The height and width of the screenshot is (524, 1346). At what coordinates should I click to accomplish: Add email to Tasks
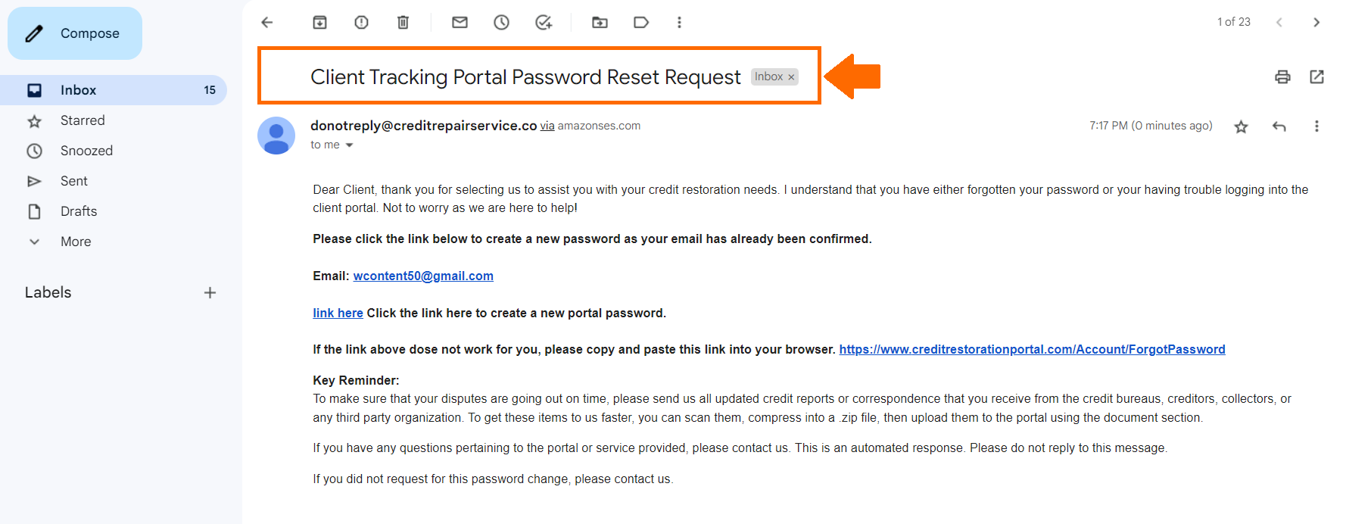(x=544, y=23)
